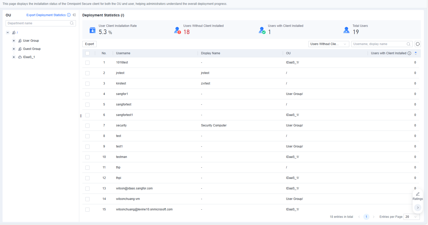
Task: Expand the User Group tree node
Action: 14,41
